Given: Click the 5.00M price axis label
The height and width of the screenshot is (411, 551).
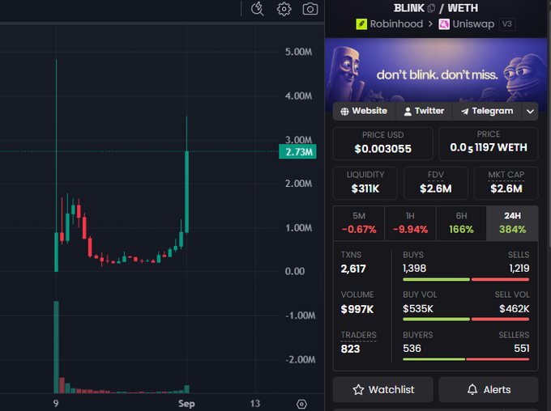Looking at the screenshot, I should pyautogui.click(x=298, y=52).
